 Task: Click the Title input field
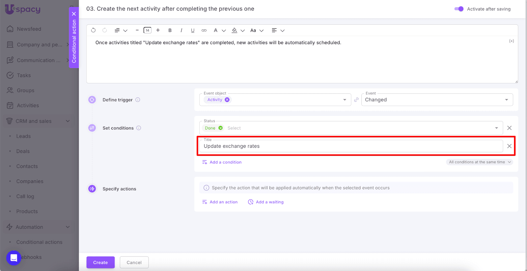(x=351, y=146)
